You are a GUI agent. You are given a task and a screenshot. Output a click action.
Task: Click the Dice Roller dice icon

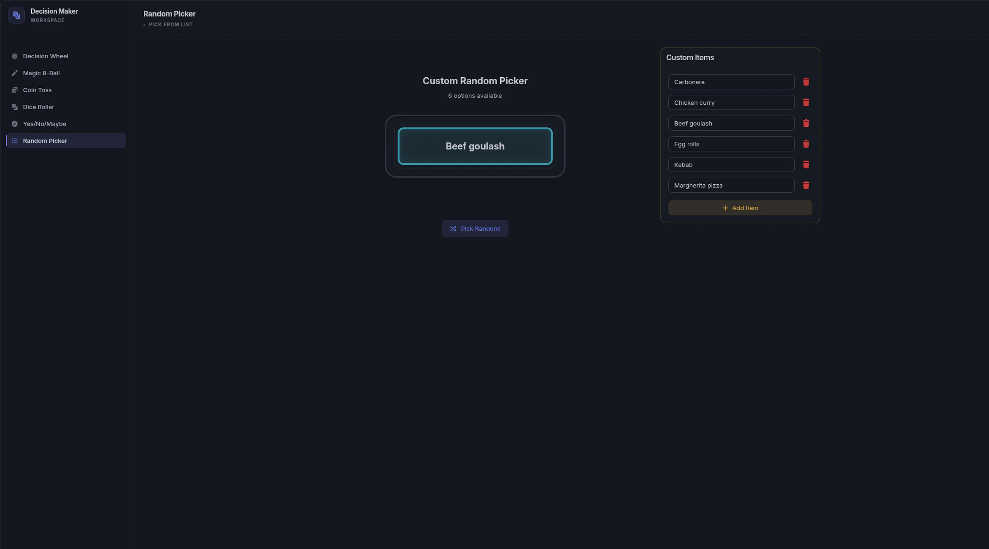tap(15, 107)
